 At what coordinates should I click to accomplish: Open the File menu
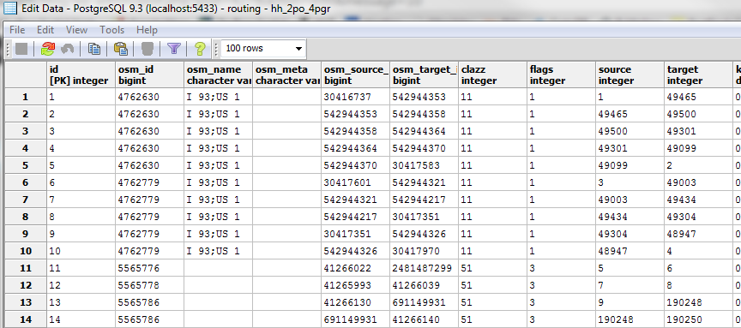pos(17,30)
